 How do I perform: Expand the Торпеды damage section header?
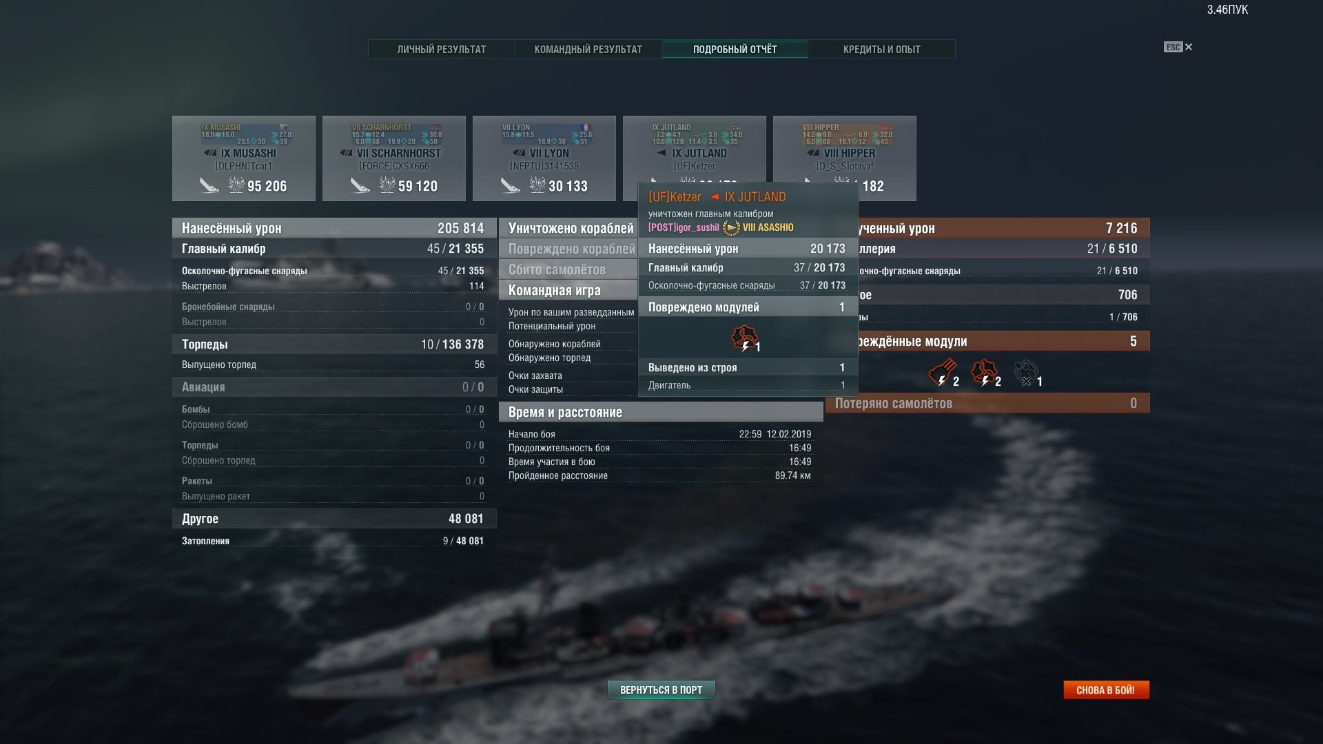pyautogui.click(x=334, y=344)
